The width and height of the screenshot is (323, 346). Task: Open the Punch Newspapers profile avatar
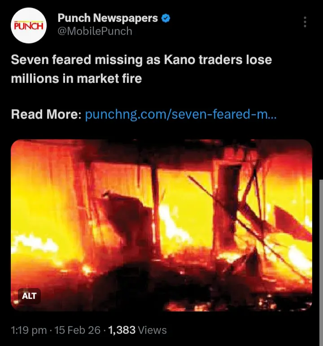point(29,26)
